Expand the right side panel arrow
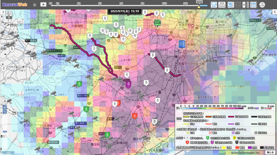The width and height of the screenshot is (277, 155). (274, 12)
